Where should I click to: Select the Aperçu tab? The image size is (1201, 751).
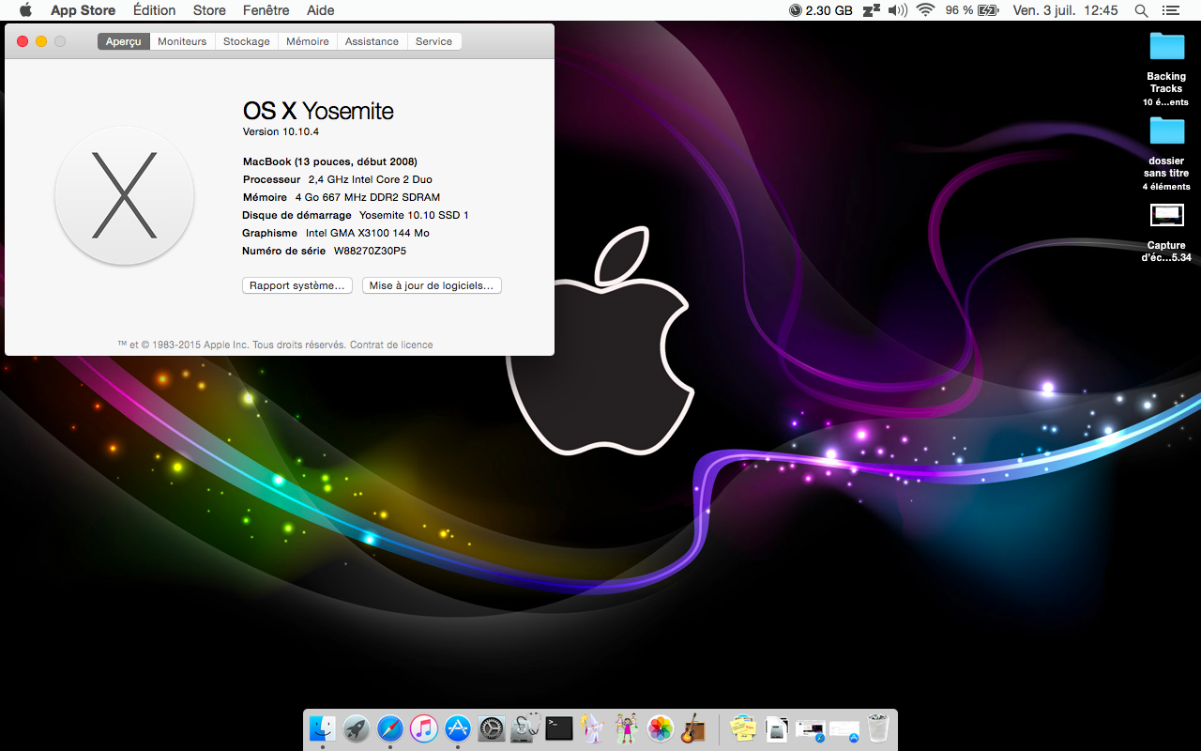tap(123, 41)
